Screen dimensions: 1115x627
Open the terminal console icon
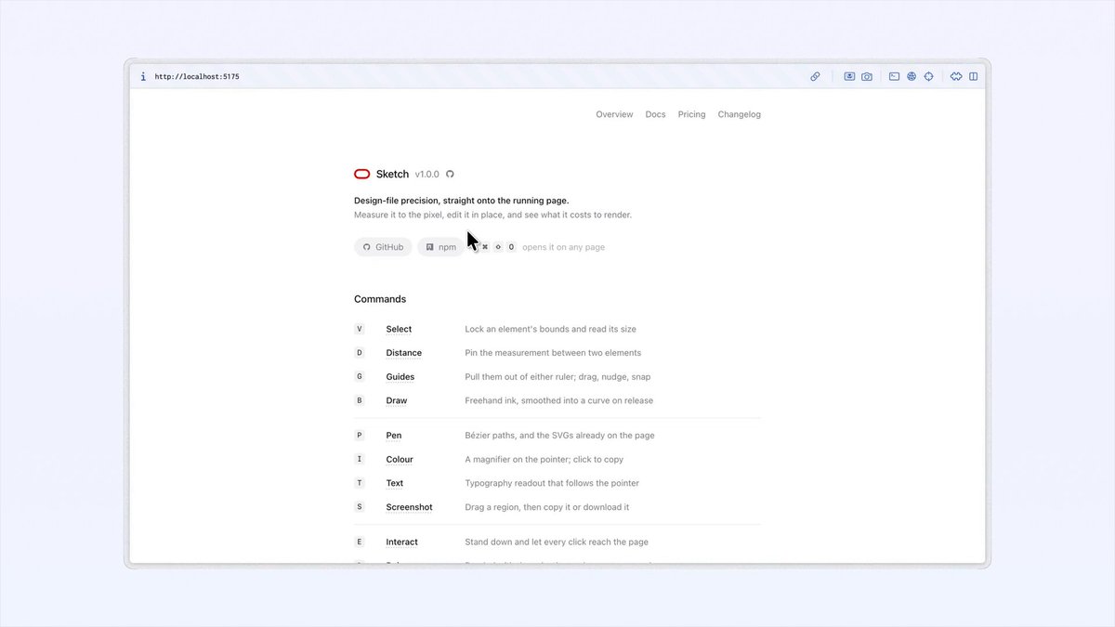[x=894, y=77]
